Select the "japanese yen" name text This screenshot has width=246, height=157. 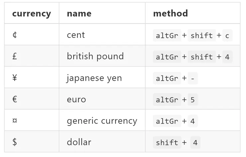[x=94, y=78]
